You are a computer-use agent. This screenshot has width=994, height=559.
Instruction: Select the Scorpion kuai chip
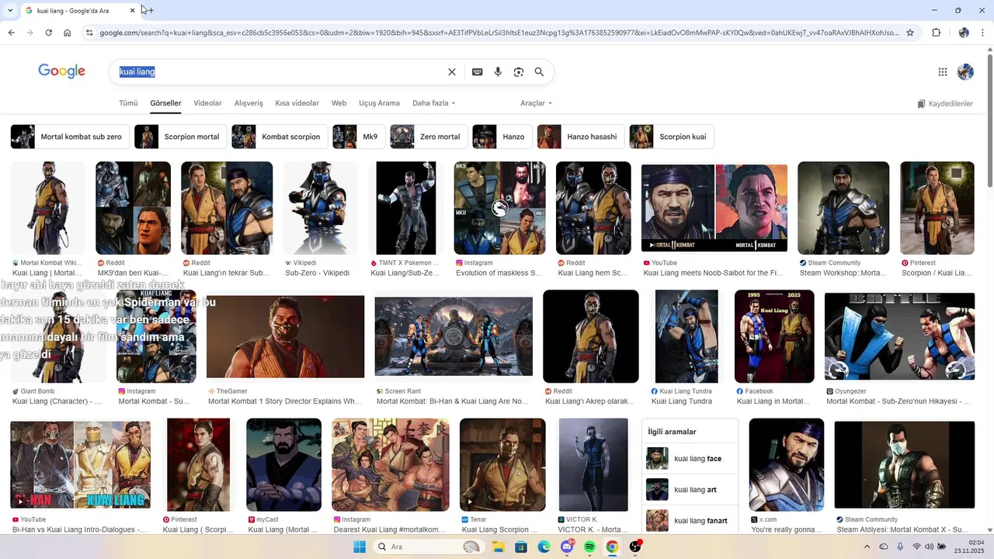point(671,137)
